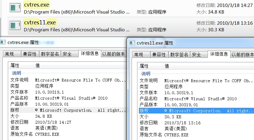Select 文件版本 row in cvtres.exe properties
This screenshot has height=140, width=254.
[x=68, y=92]
